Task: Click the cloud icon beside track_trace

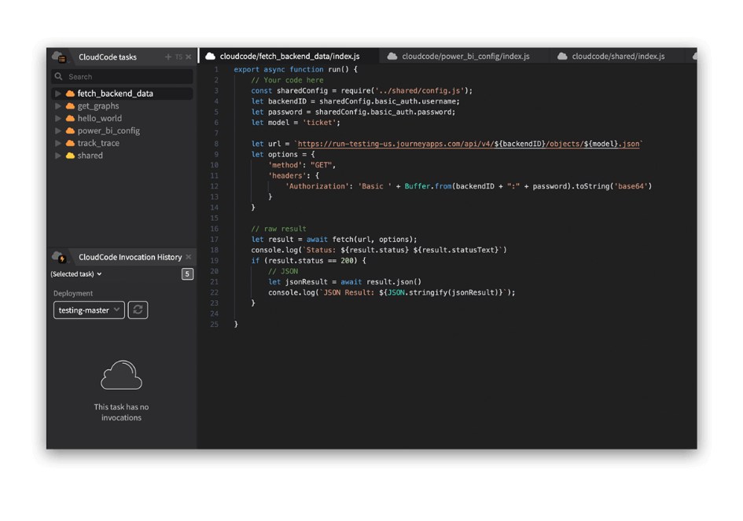Action: [x=70, y=143]
